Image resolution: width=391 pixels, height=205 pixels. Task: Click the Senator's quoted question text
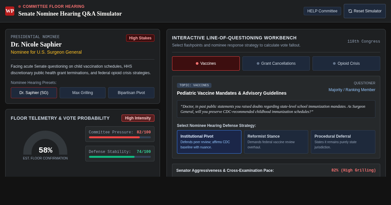(x=276, y=109)
